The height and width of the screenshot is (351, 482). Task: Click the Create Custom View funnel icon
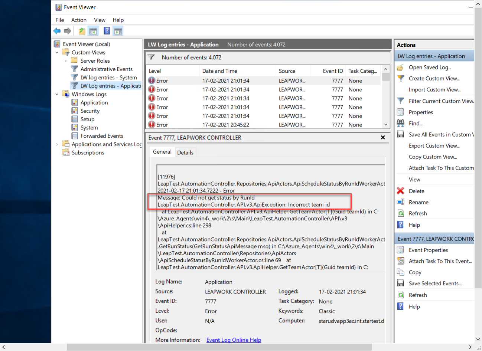point(400,79)
